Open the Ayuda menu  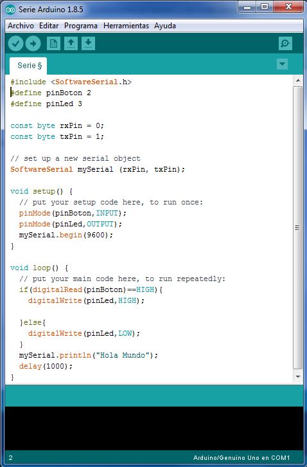click(x=165, y=26)
